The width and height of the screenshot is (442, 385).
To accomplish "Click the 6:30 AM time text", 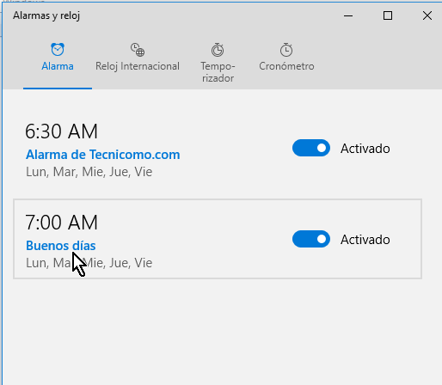I will point(61,131).
